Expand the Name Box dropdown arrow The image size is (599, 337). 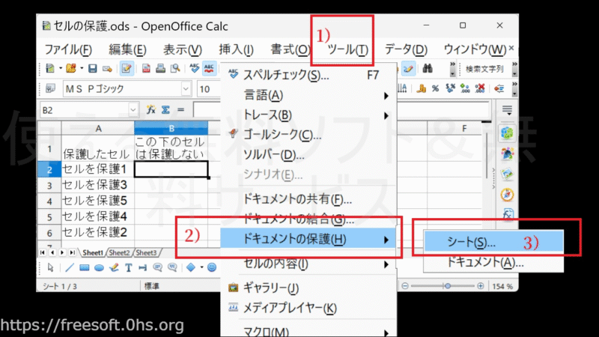coord(133,110)
